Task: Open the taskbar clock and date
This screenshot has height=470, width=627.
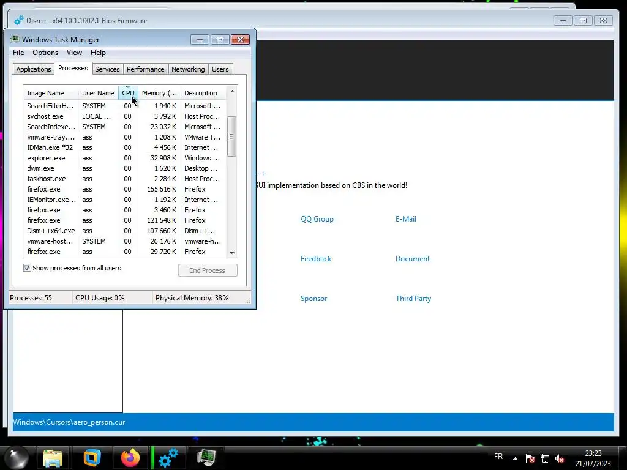Action: coord(593,458)
